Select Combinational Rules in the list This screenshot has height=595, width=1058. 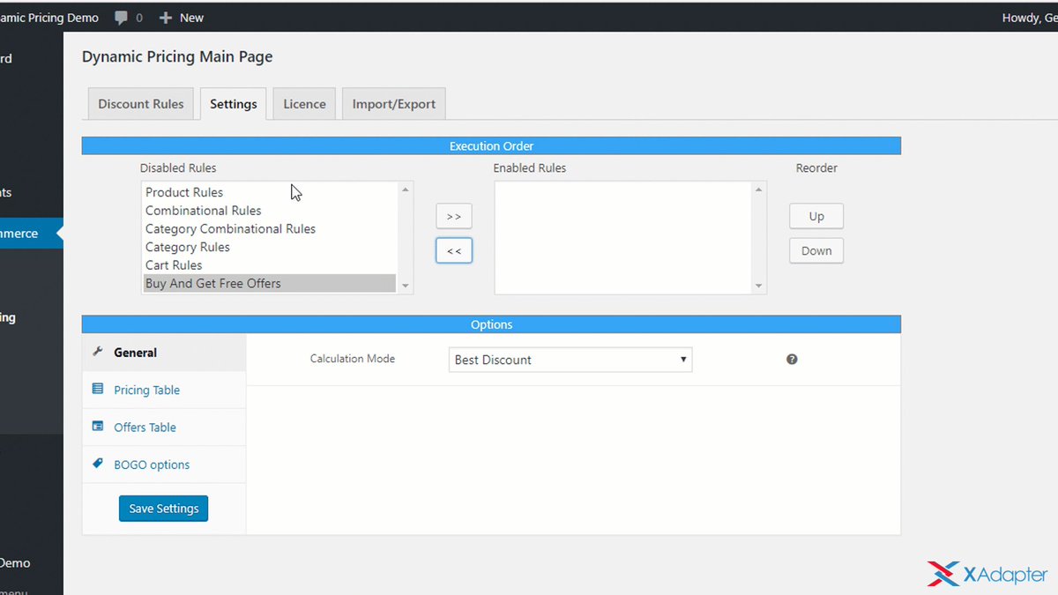(x=270, y=211)
